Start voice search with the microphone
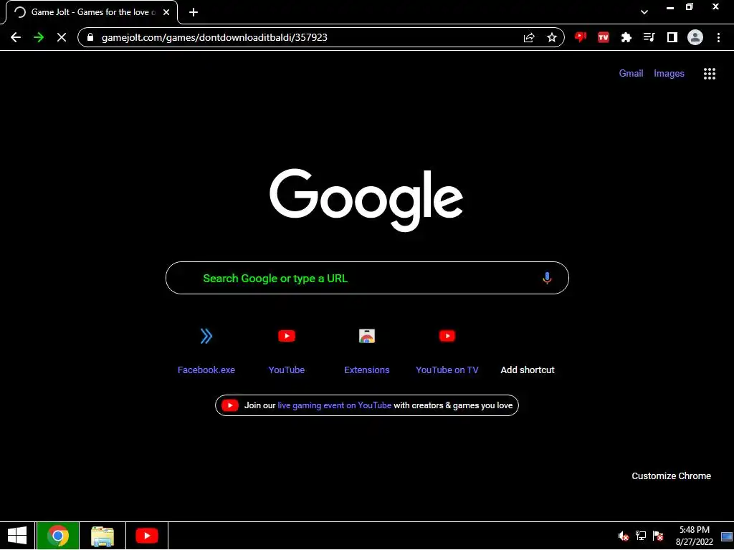The image size is (734, 550). pyautogui.click(x=547, y=279)
